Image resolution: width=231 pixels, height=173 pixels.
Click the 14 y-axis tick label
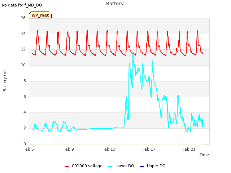23,34
